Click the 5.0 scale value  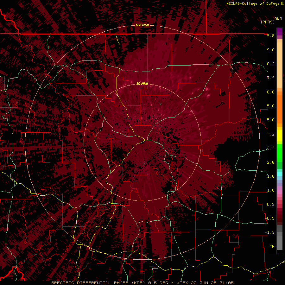click(x=271, y=120)
